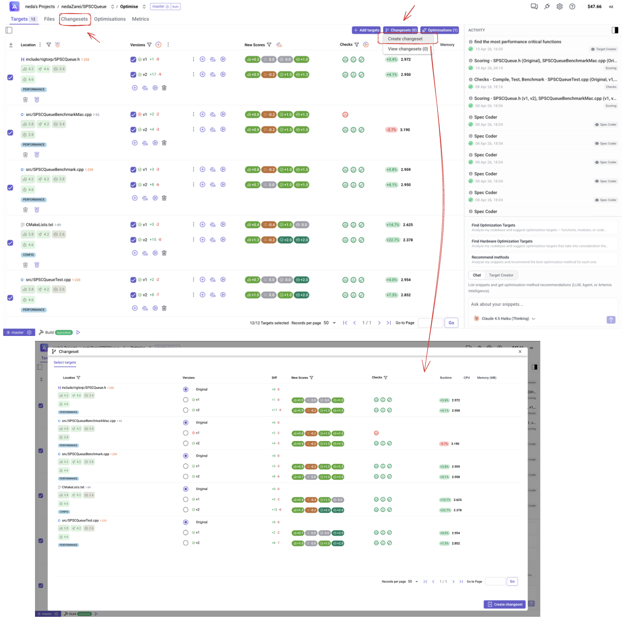Run v1 of SPSCQueueBenchmark.cpp

(223, 169)
